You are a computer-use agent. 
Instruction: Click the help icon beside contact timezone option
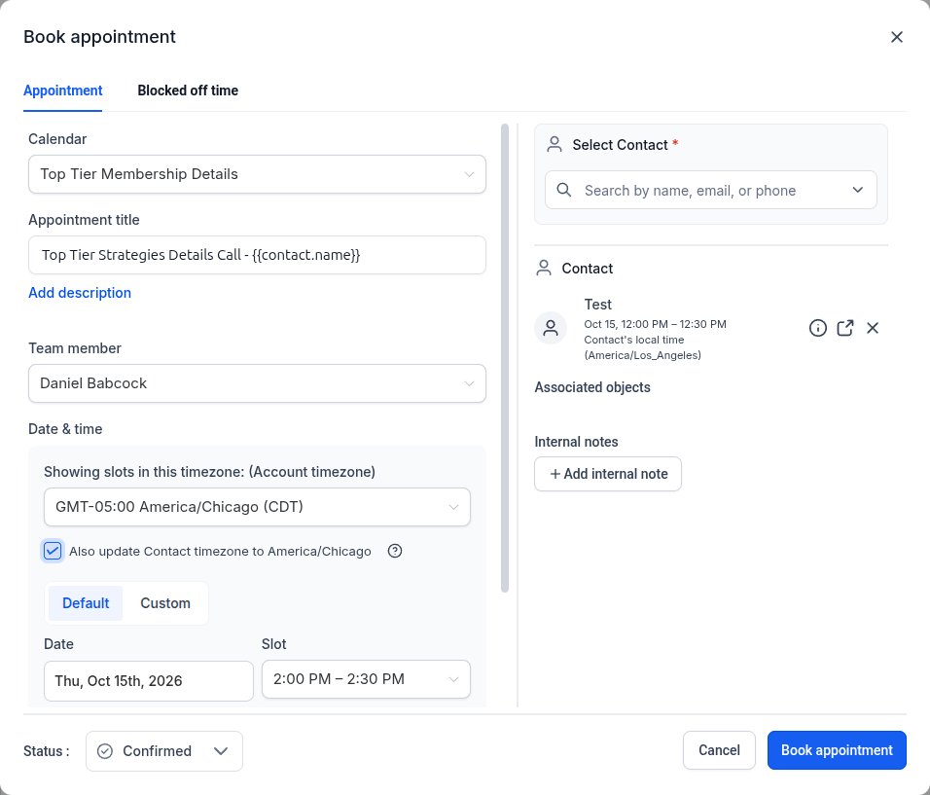[394, 551]
